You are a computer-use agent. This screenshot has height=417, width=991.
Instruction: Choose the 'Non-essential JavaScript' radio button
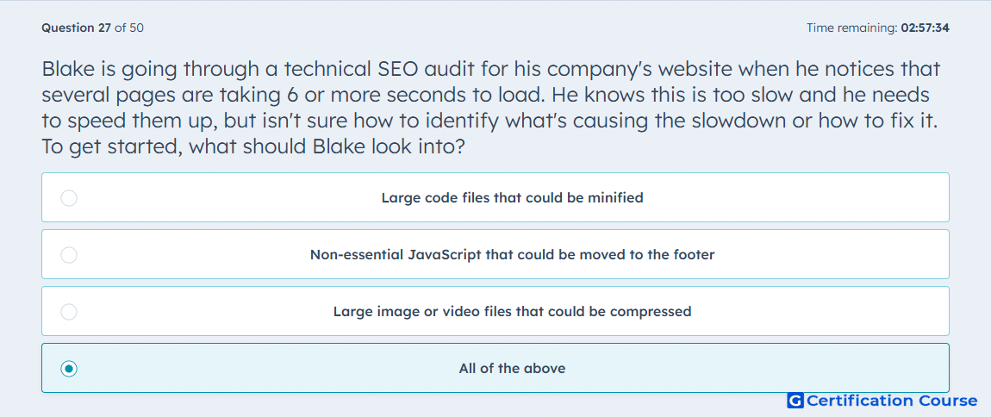[69, 255]
